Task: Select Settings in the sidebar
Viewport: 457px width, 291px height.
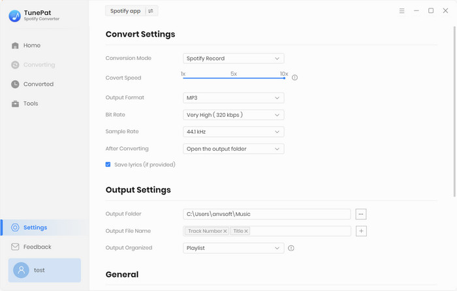Action: click(x=44, y=228)
